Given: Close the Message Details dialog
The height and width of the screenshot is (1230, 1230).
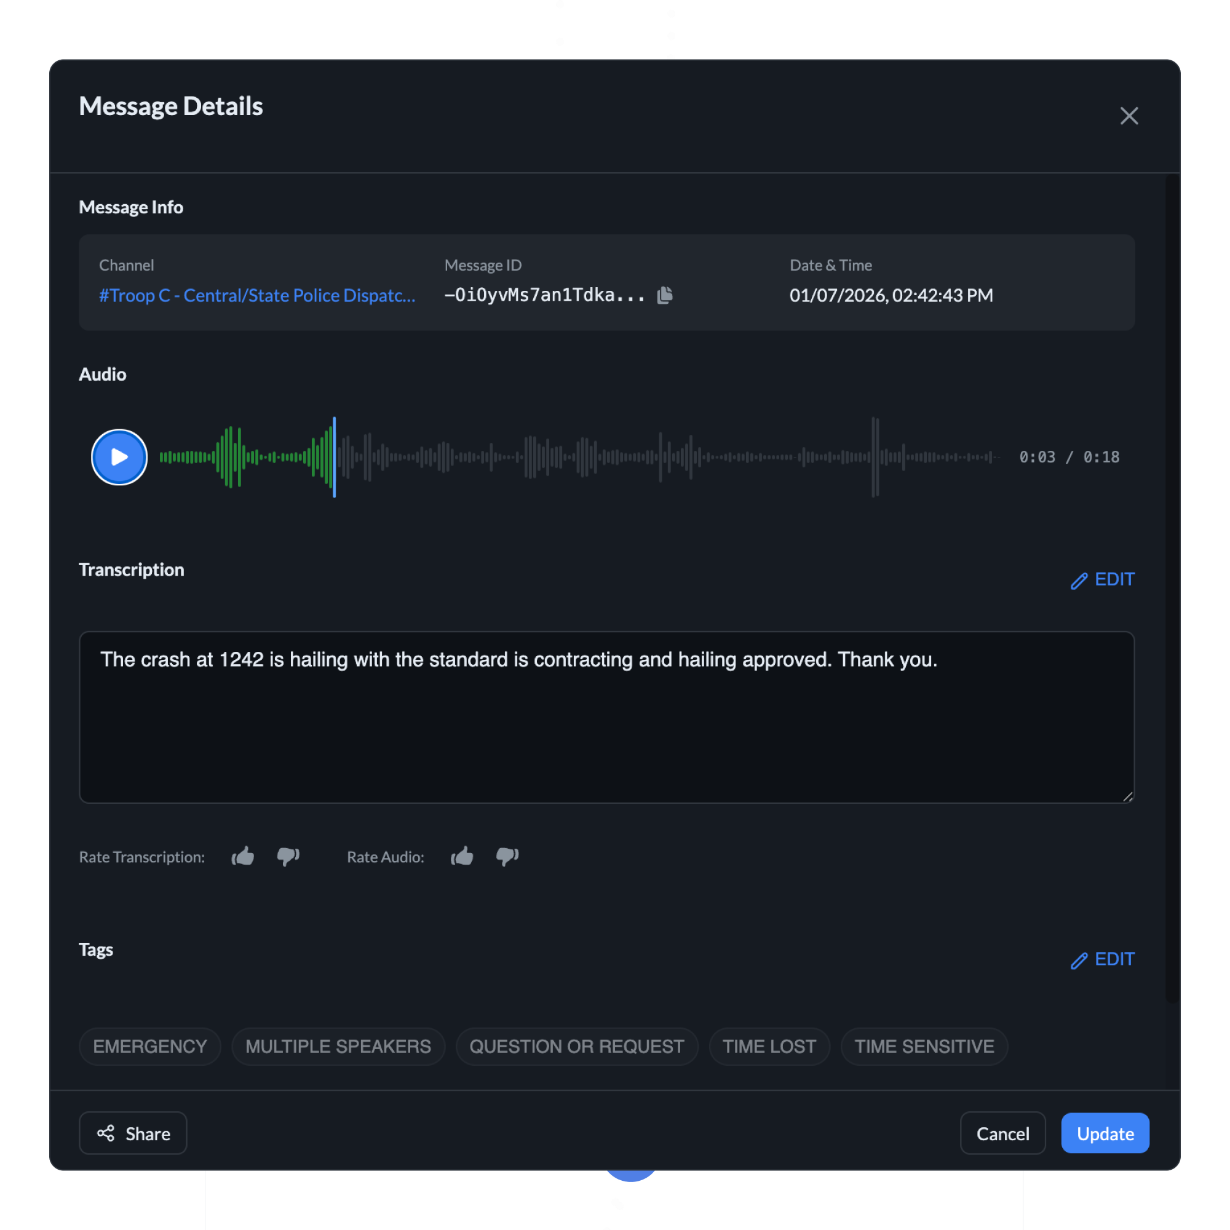Looking at the screenshot, I should click(x=1129, y=116).
